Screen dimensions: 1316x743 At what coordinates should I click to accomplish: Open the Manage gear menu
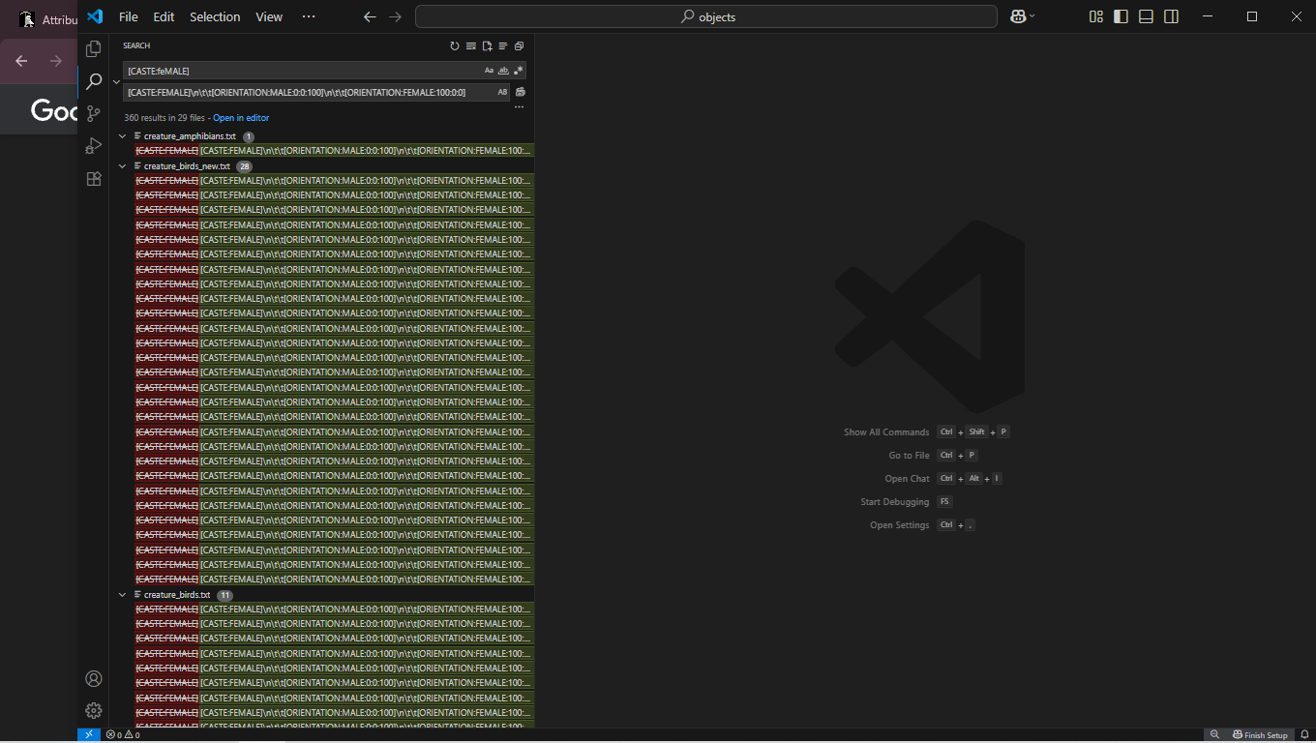pyautogui.click(x=94, y=711)
